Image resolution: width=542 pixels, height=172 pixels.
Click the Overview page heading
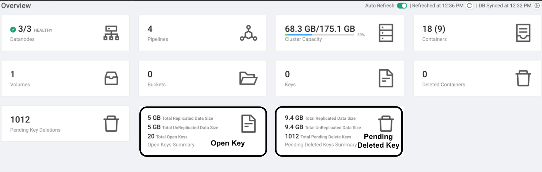(16, 6)
